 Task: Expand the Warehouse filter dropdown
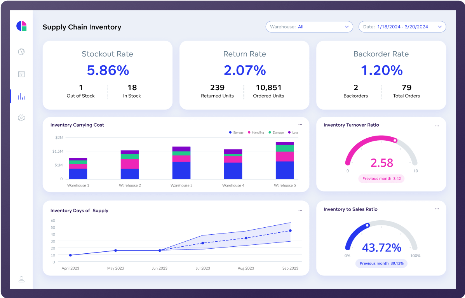click(x=309, y=27)
